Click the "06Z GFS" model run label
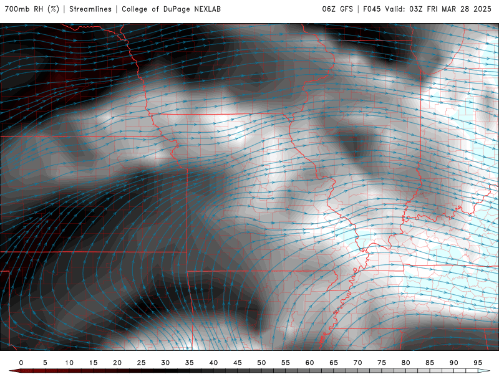This screenshot has width=499, height=374. click(x=337, y=9)
